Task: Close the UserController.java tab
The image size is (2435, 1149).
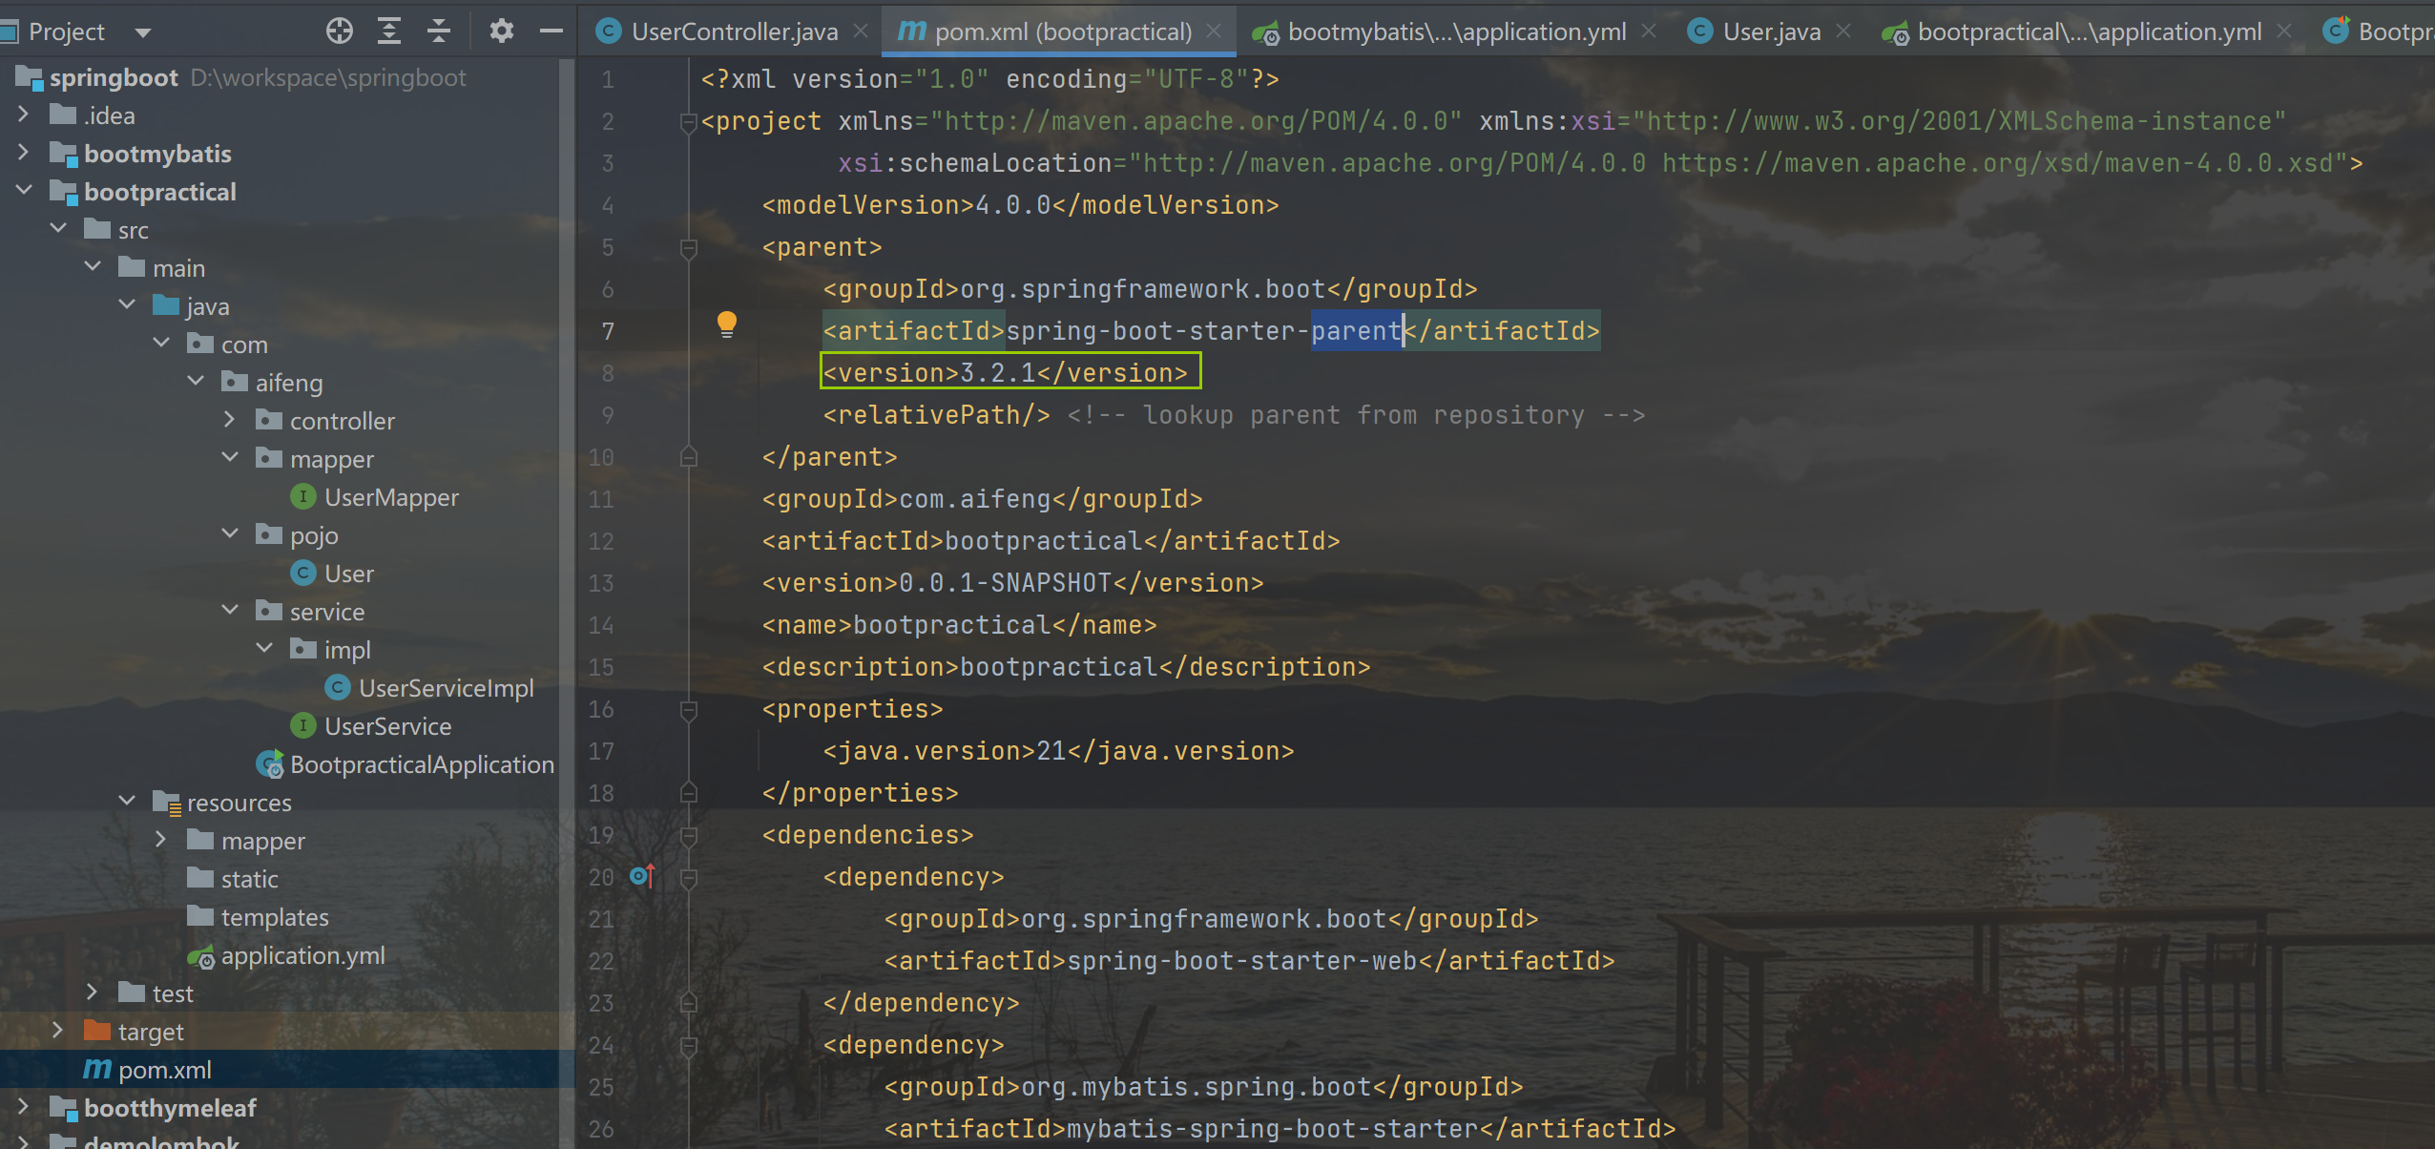Action: 861,31
